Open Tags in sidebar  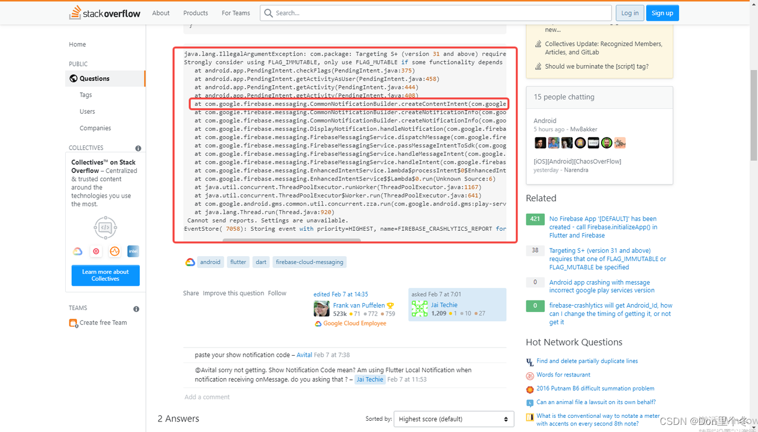86,95
